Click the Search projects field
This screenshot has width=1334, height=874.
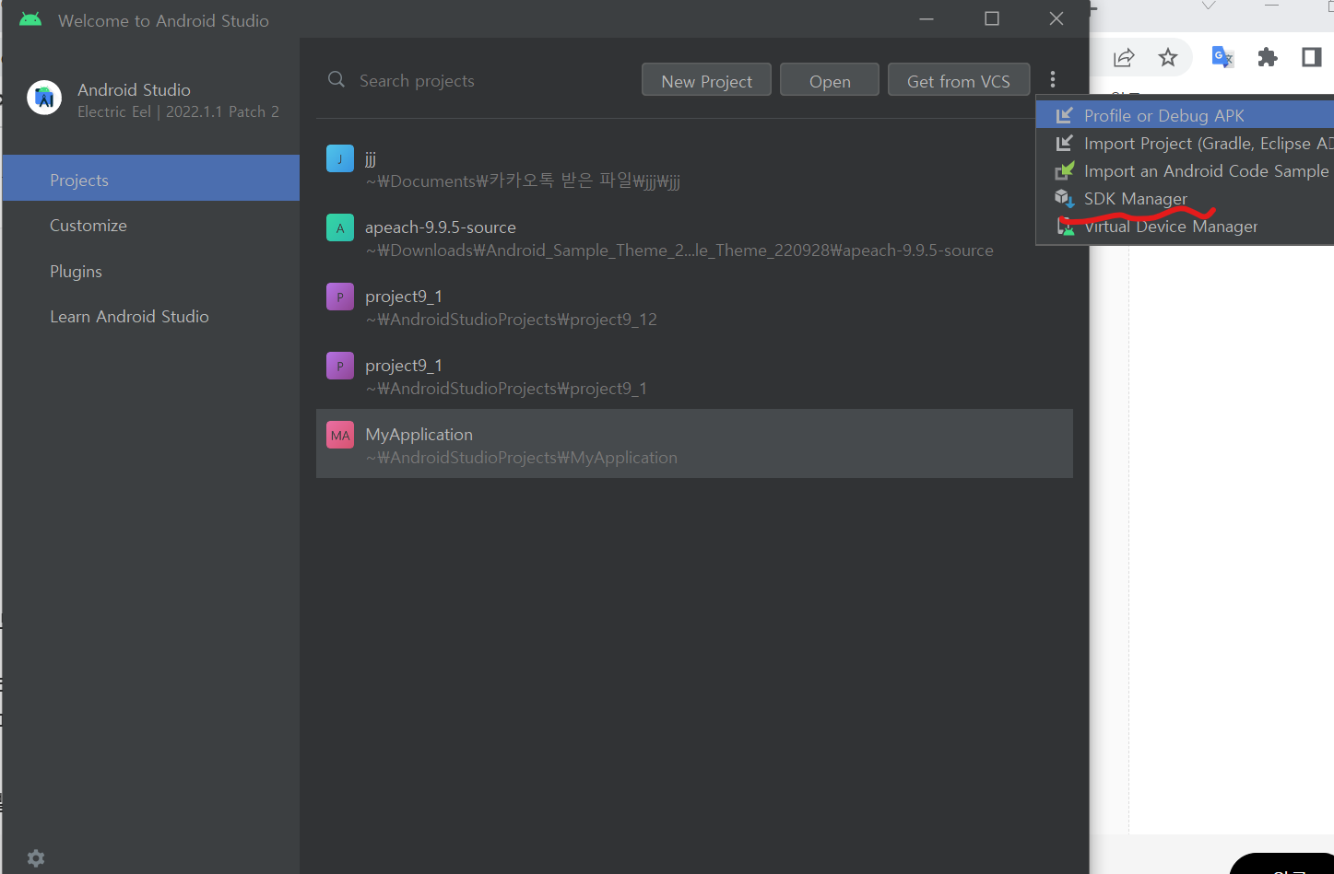(479, 81)
